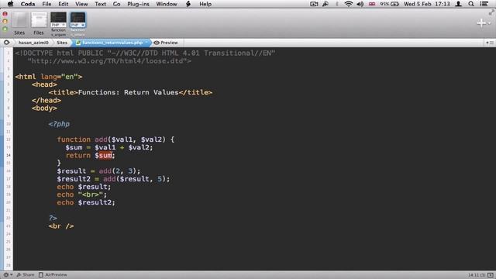This screenshot has width=496, height=279.
Task: Select the active functions_returnvalues PHP thumbnail
Action: (77, 20)
